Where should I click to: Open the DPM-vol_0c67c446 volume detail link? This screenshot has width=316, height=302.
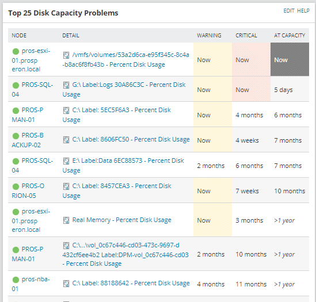[x=125, y=254]
